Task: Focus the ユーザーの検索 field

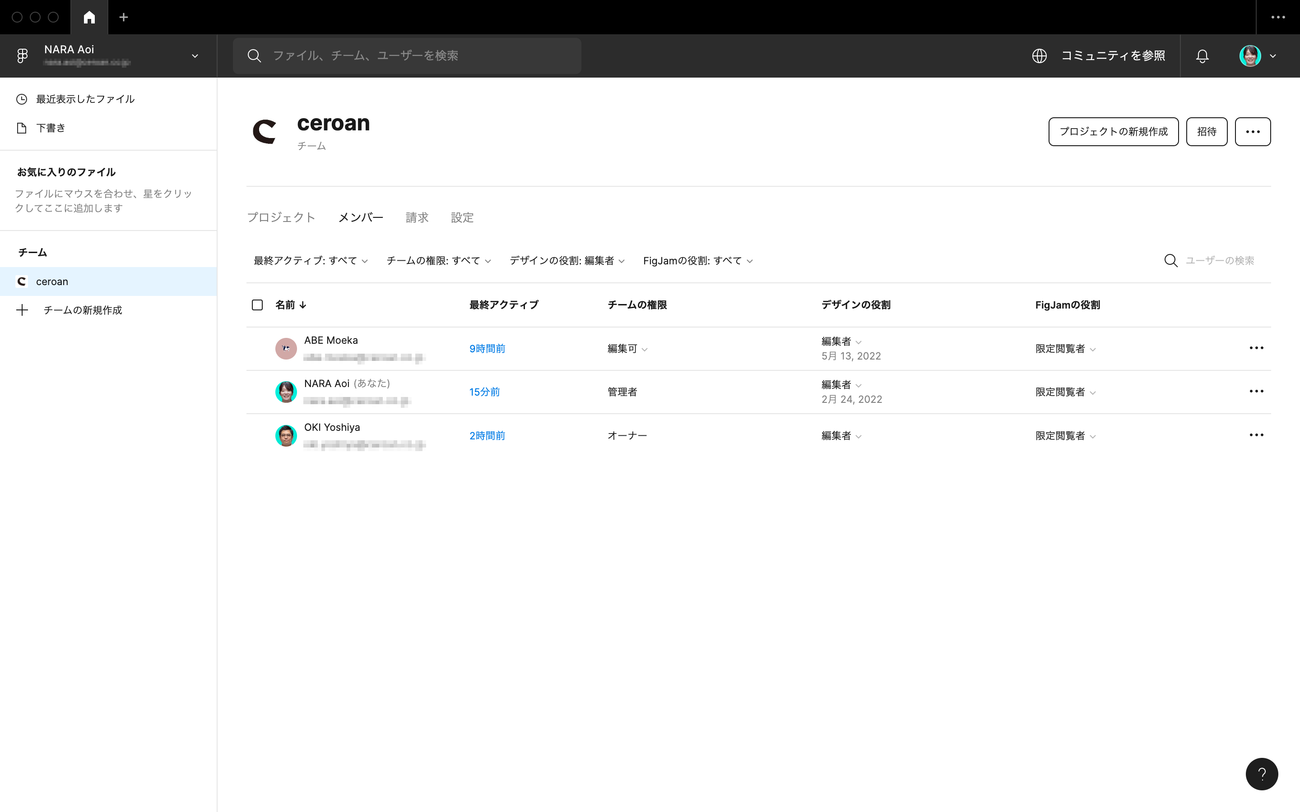Action: point(1219,260)
